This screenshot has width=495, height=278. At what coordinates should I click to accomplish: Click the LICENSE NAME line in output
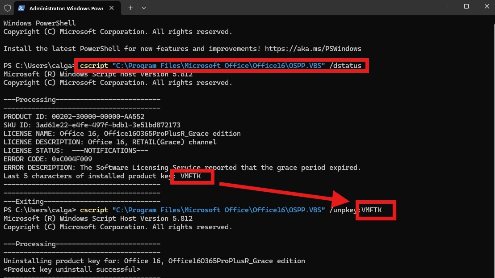click(122, 134)
